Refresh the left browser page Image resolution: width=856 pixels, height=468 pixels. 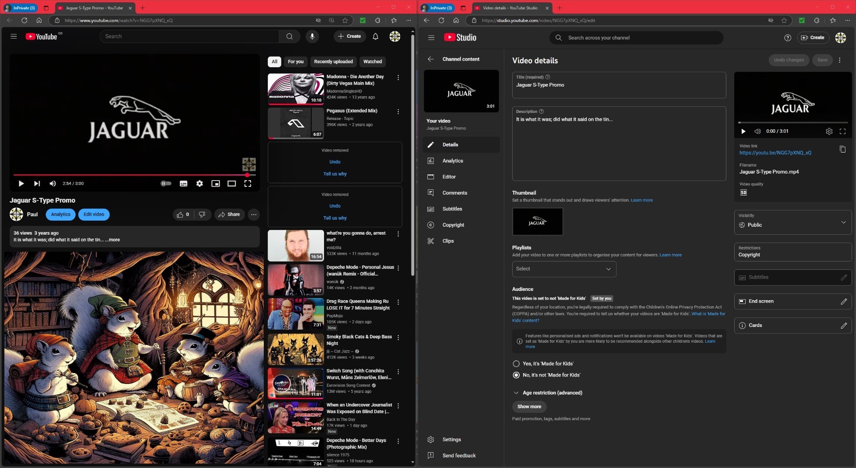[x=24, y=20]
